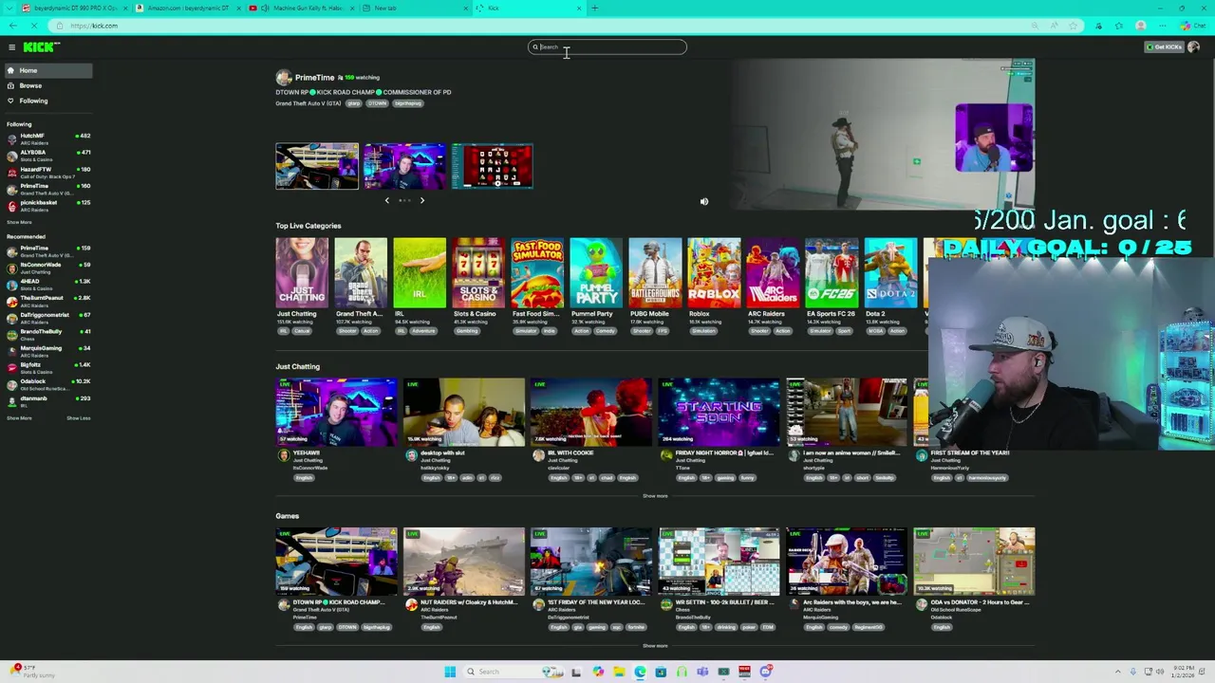Switch to Machine Gun Kelly YouTube tab
1215x683 pixels.
(303, 8)
